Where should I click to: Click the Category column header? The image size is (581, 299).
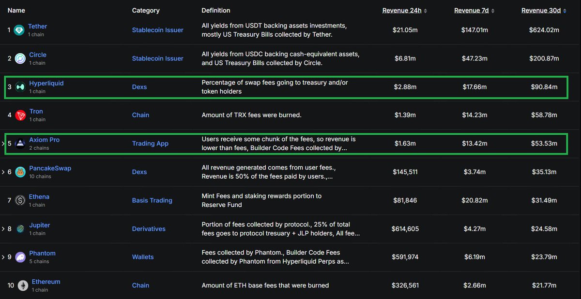click(x=146, y=10)
